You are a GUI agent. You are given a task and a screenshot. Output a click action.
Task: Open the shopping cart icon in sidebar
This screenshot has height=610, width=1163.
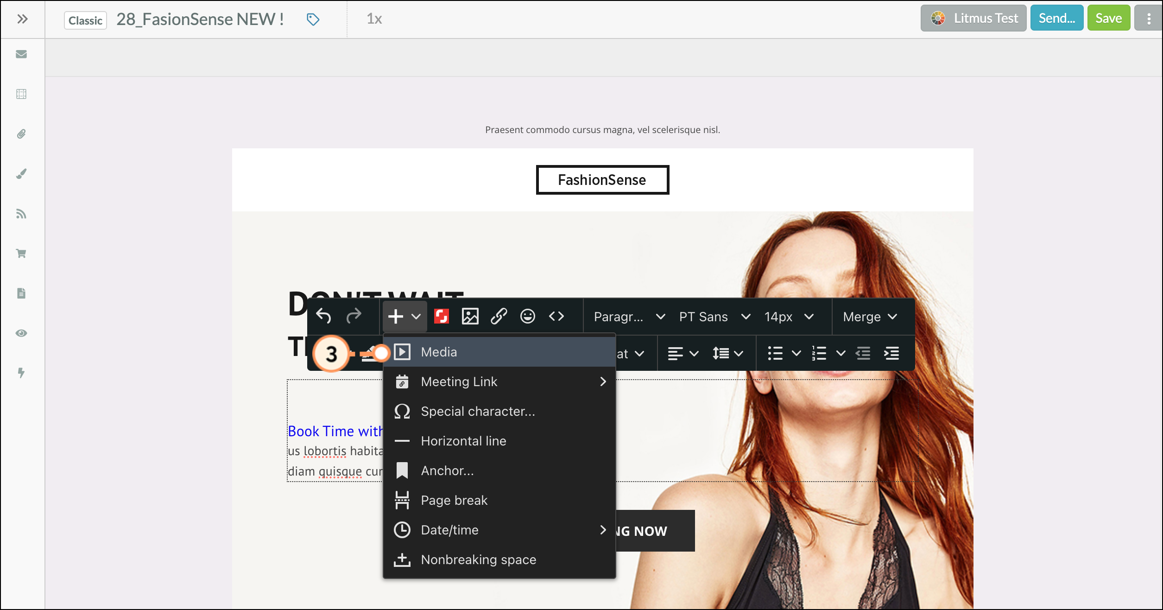[x=21, y=254]
